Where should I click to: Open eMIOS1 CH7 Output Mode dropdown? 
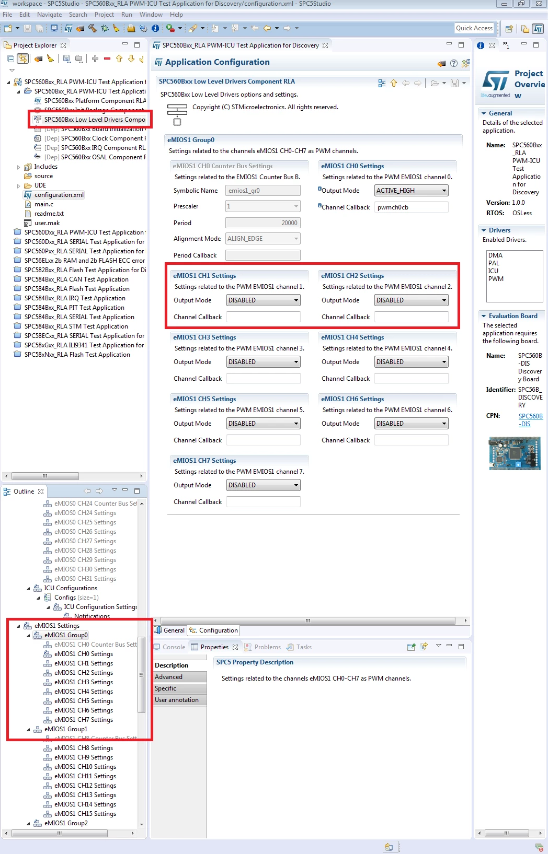[264, 485]
